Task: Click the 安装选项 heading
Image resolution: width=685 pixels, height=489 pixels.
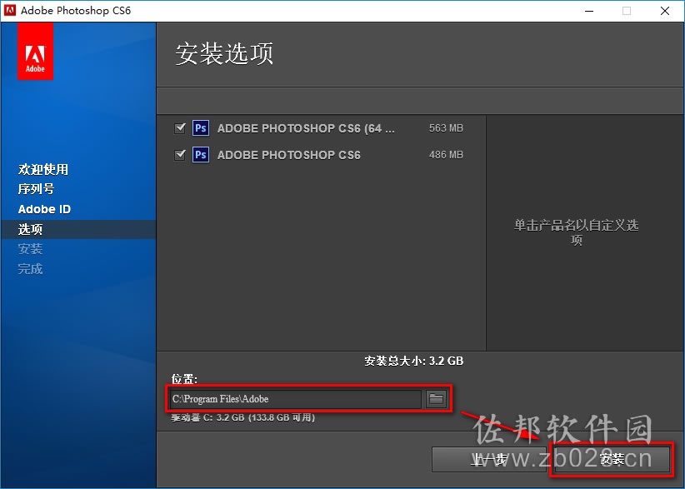Action: [x=224, y=53]
